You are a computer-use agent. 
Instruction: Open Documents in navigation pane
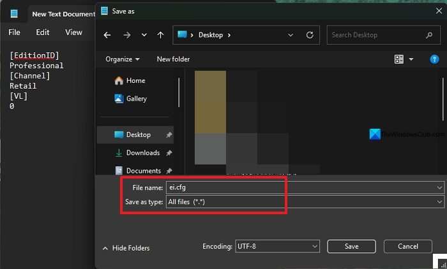138,171
